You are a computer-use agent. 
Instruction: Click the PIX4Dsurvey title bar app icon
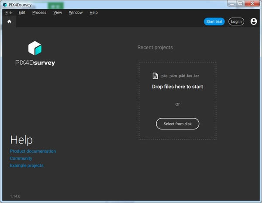coord(4,4)
